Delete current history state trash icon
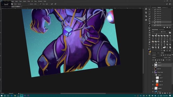The height and width of the screenshot is (97, 173). click(170, 27)
